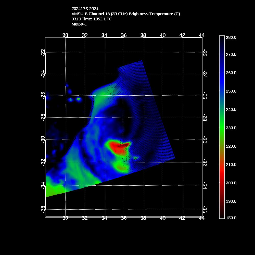The image size is (255, 255).
Task: Click the 180.0 colorbar label
Action: click(231, 218)
